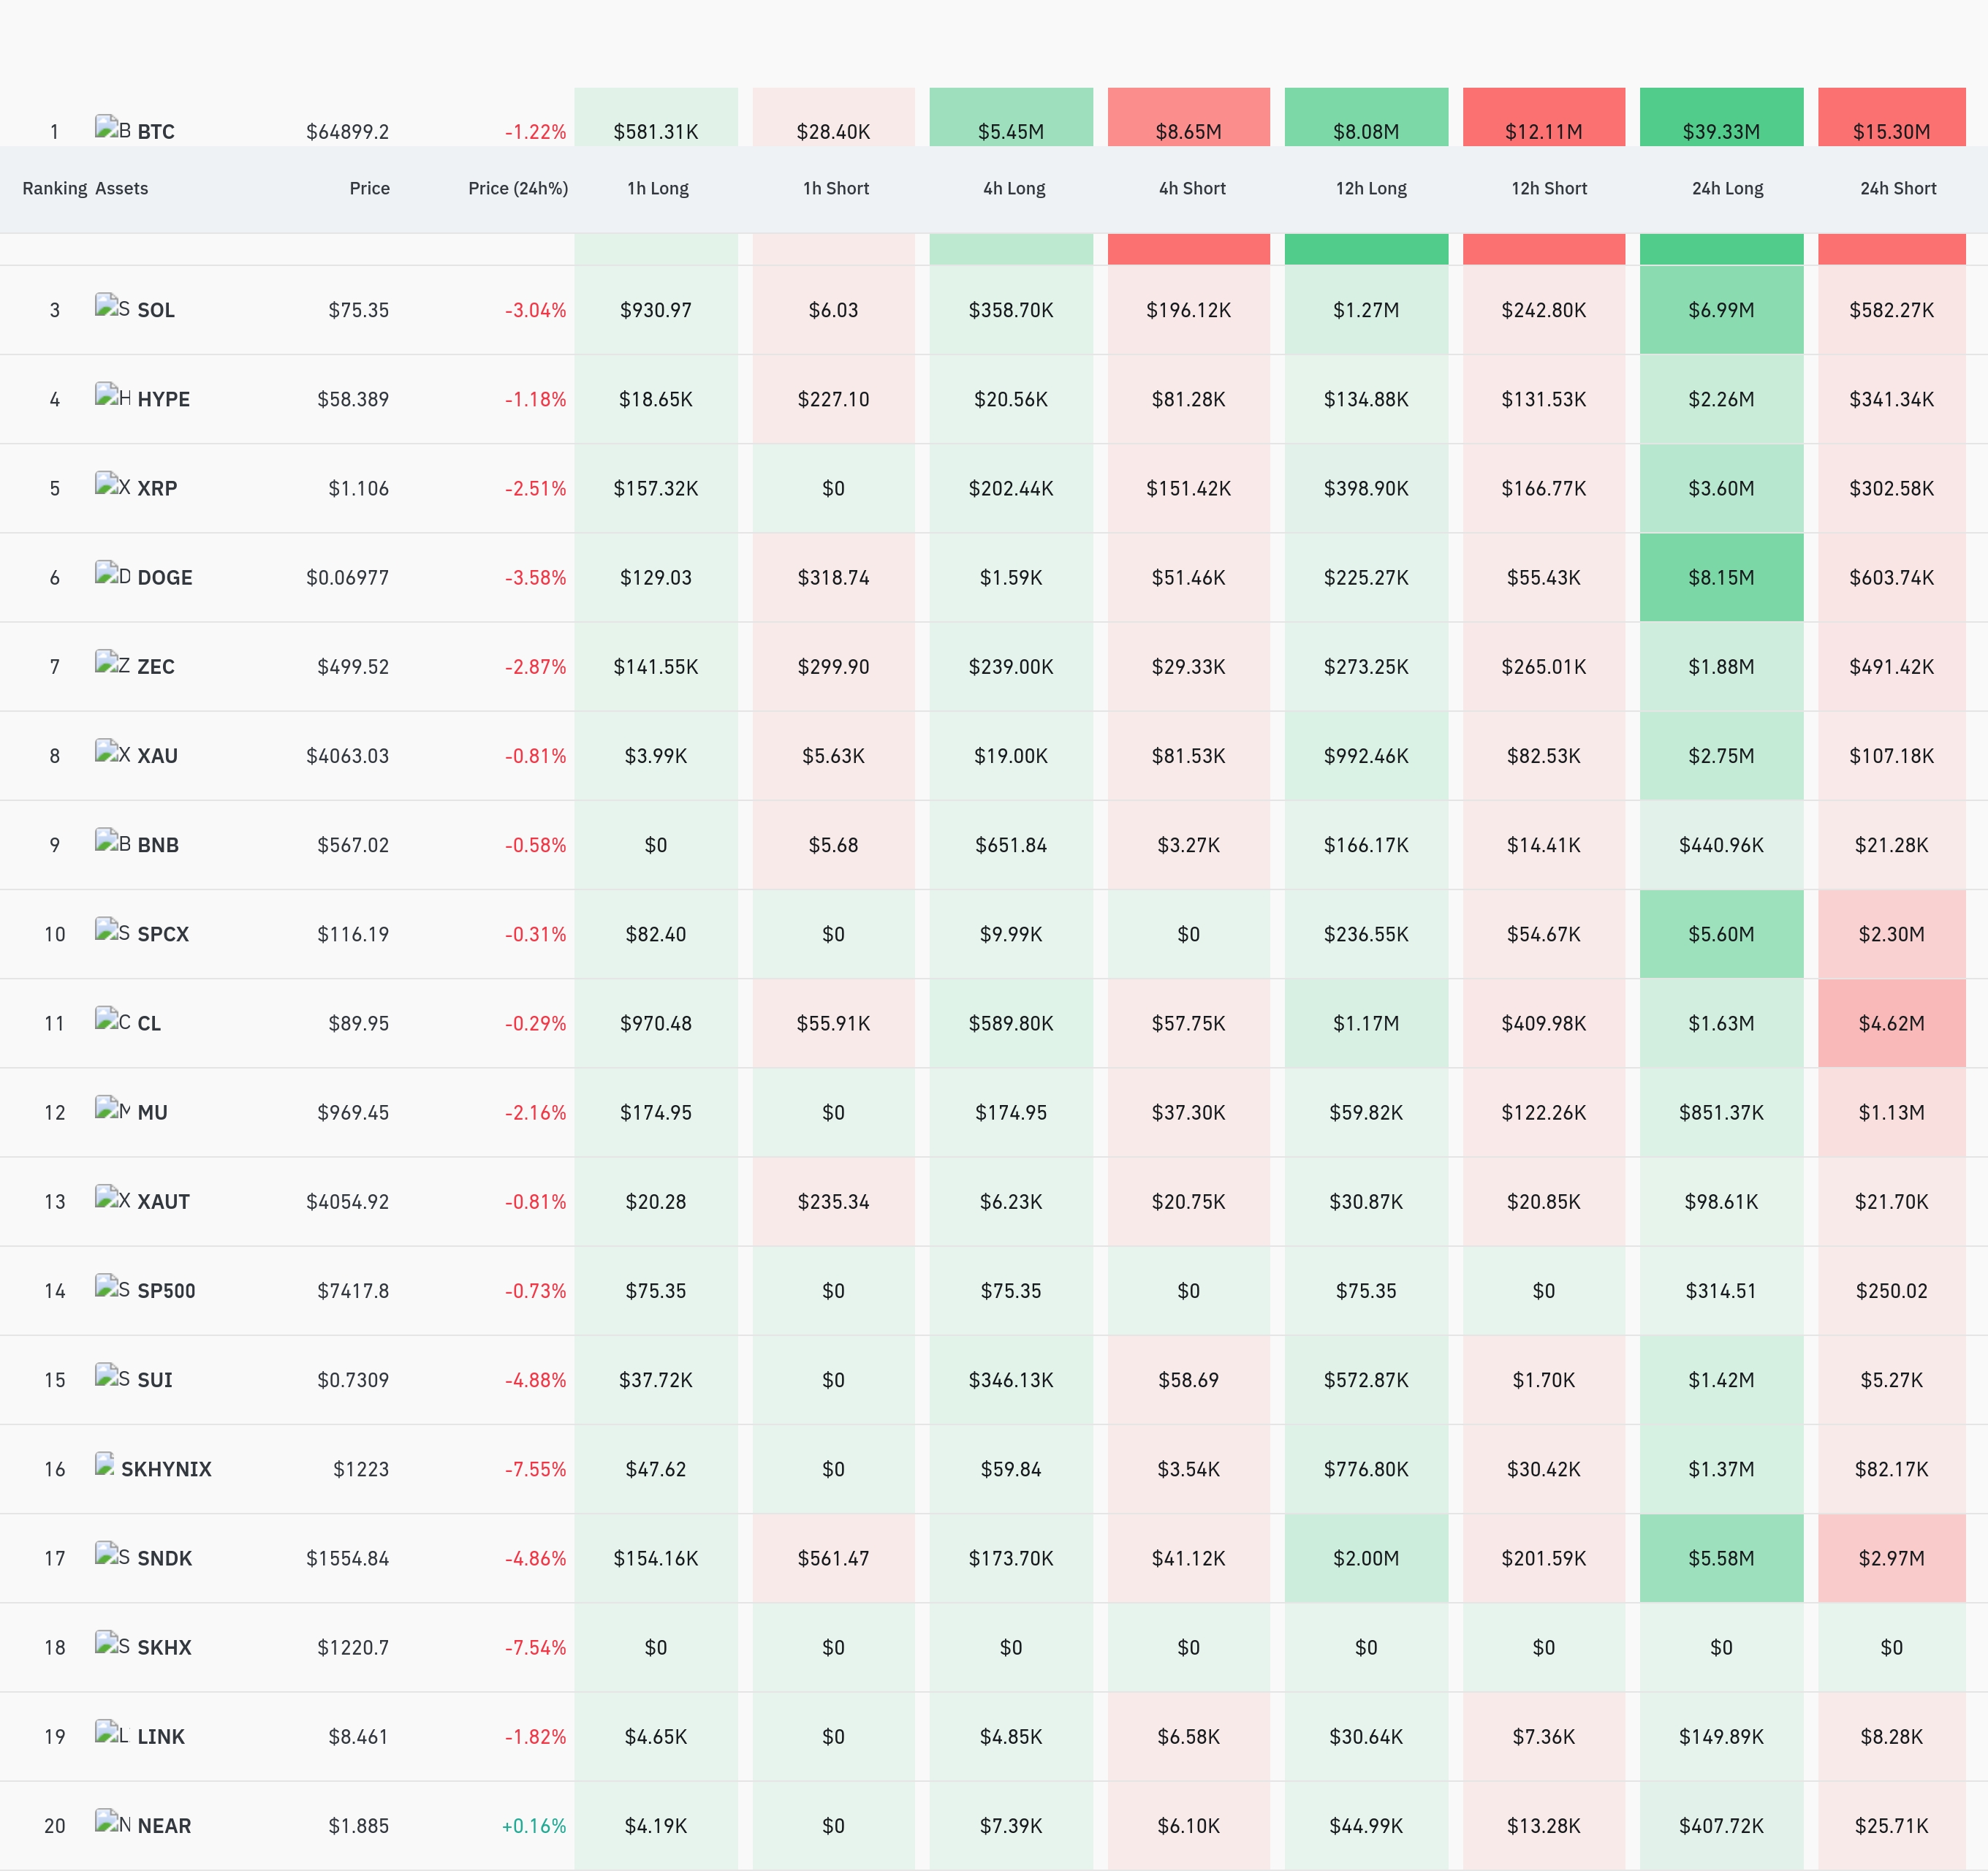Click the LINK coin icon

coord(112,1733)
